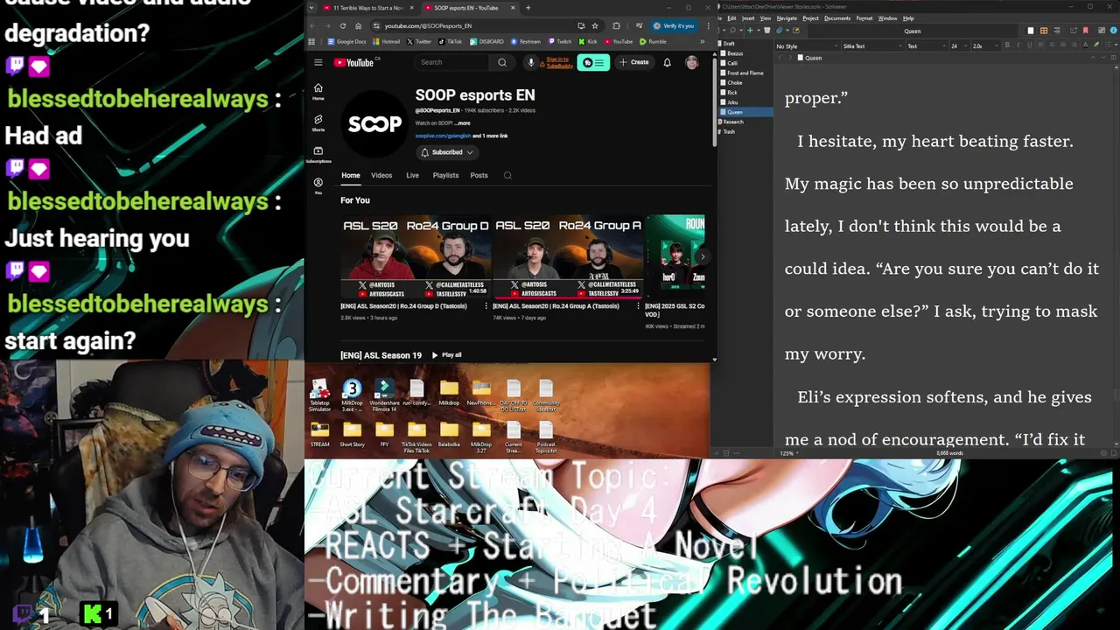This screenshot has height=630, width=1120.
Task: Expand the Subscribed notification dropdown
Action: pos(446,152)
